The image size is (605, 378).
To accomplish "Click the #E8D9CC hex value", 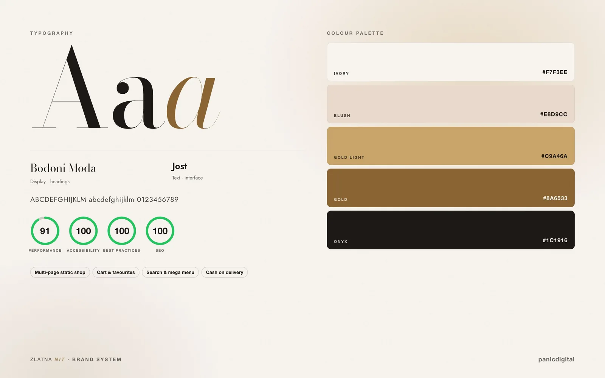I will [x=554, y=114].
